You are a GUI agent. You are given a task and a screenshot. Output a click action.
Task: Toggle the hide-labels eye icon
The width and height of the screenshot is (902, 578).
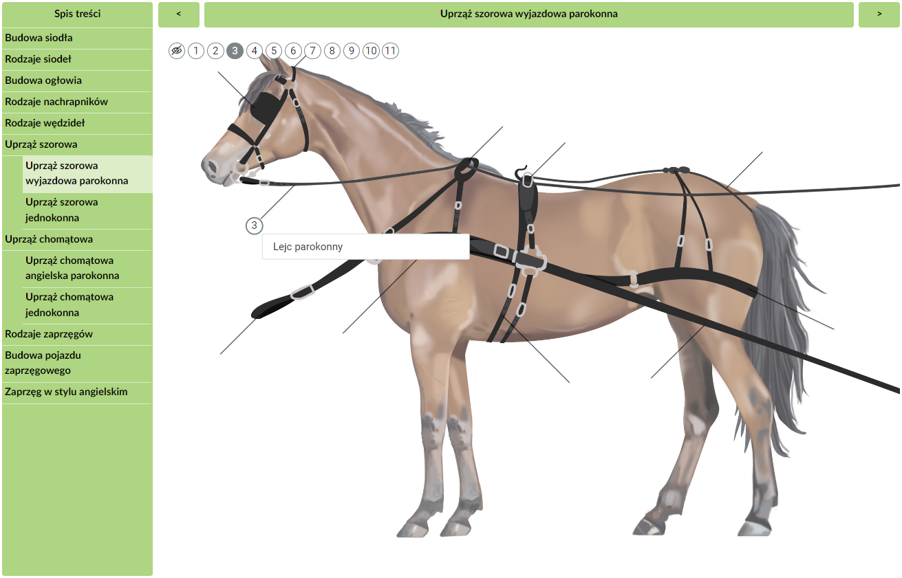click(x=177, y=51)
